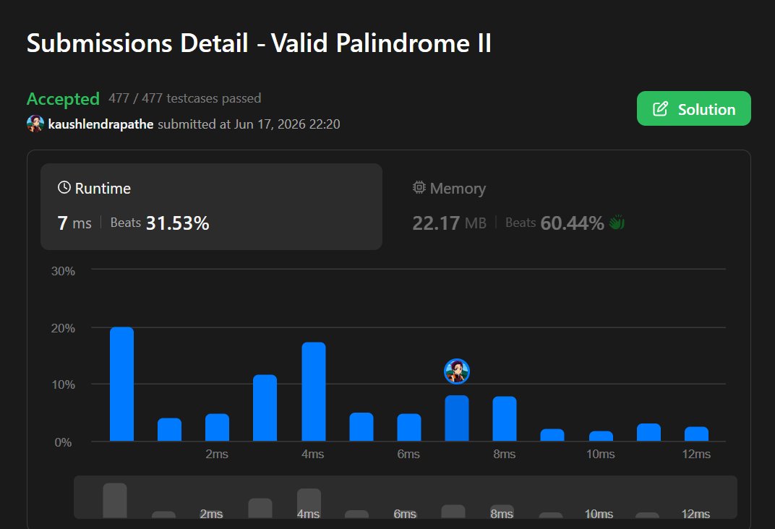775x529 pixels.
Task: Click the gray 7ms bar in mini overview
Action: pyautogui.click(x=453, y=511)
